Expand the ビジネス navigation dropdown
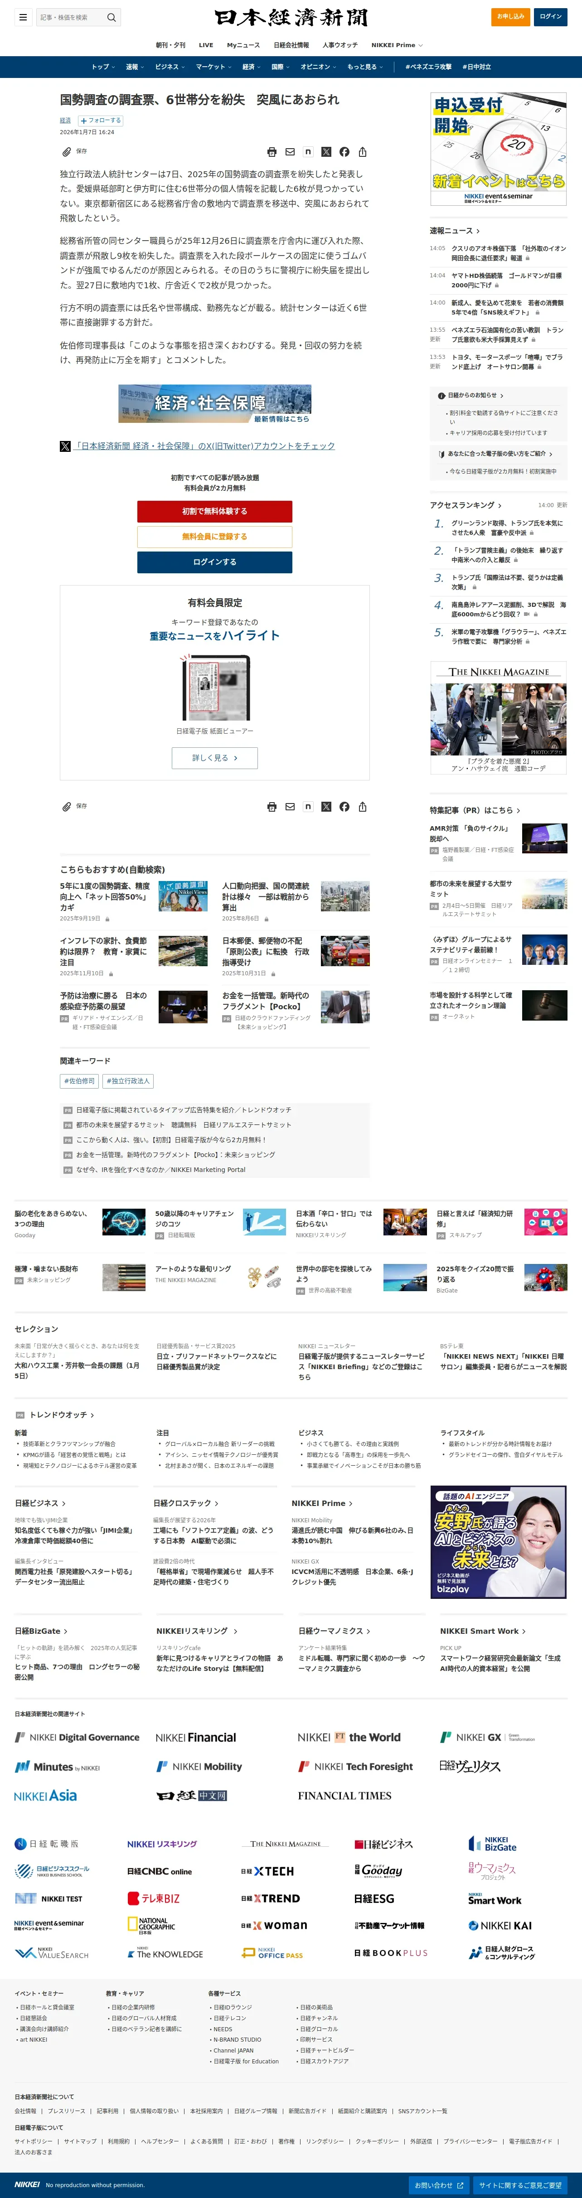This screenshot has height=2198, width=582. [x=170, y=67]
